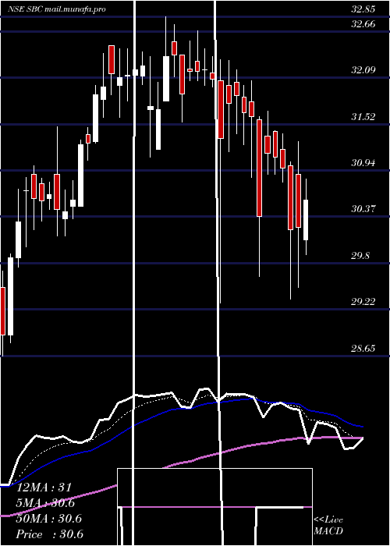
Task: Click the '12MA : 31' legend text
Action: coord(44,487)
